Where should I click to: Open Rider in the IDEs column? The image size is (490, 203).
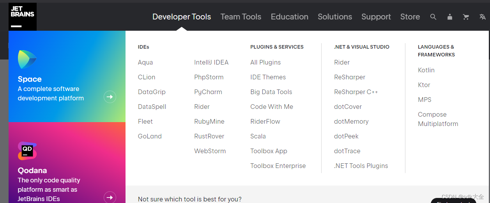point(202,107)
